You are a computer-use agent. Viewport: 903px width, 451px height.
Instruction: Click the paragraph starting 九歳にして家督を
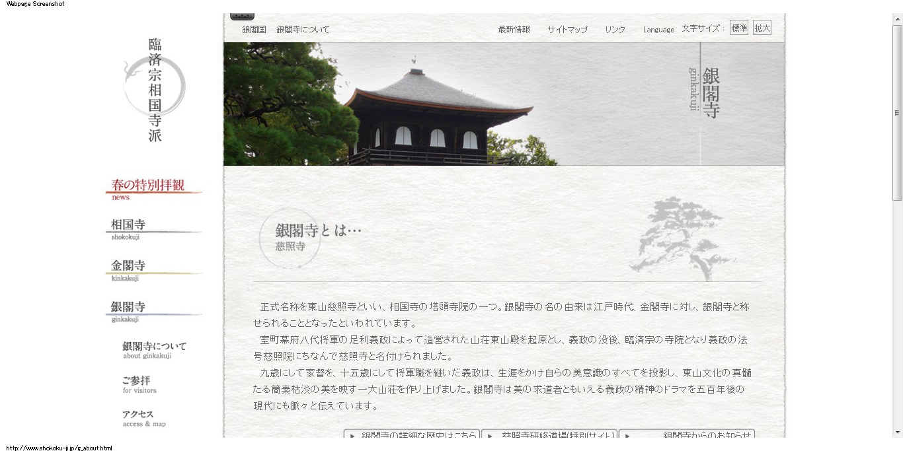(502, 390)
